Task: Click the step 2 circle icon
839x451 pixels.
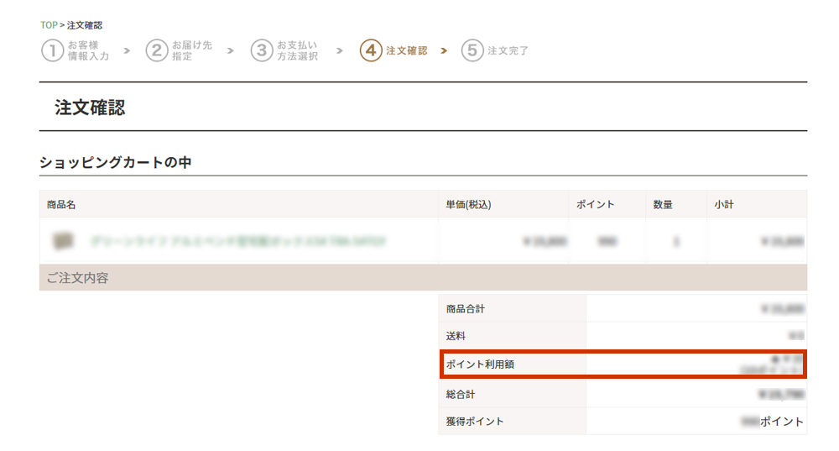Action: pos(157,50)
